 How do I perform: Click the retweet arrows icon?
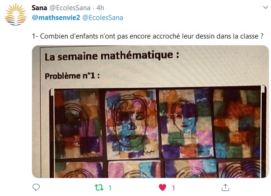pyautogui.click(x=99, y=188)
